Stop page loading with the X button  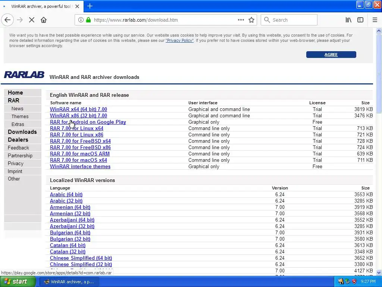[32, 20]
